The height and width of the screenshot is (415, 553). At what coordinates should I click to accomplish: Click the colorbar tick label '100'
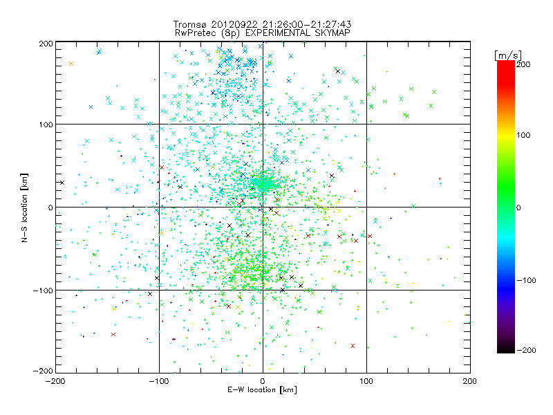[523, 135]
